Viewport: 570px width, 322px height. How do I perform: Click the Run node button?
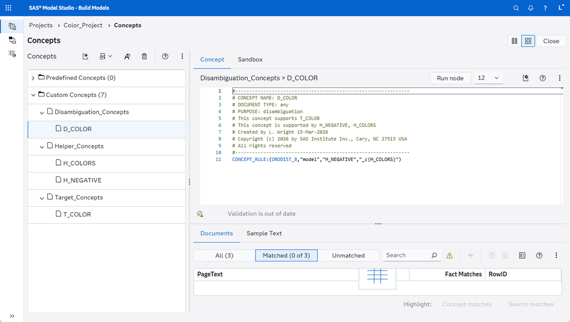pos(450,78)
